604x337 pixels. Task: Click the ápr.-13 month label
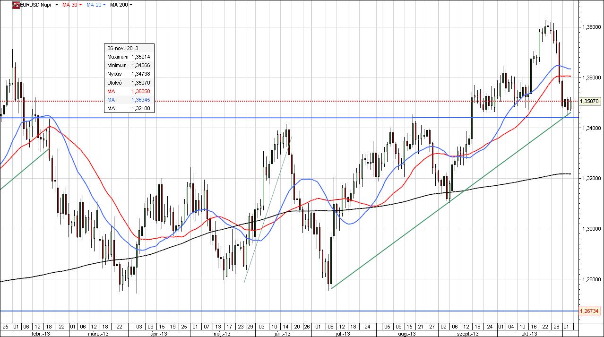[x=160, y=334]
